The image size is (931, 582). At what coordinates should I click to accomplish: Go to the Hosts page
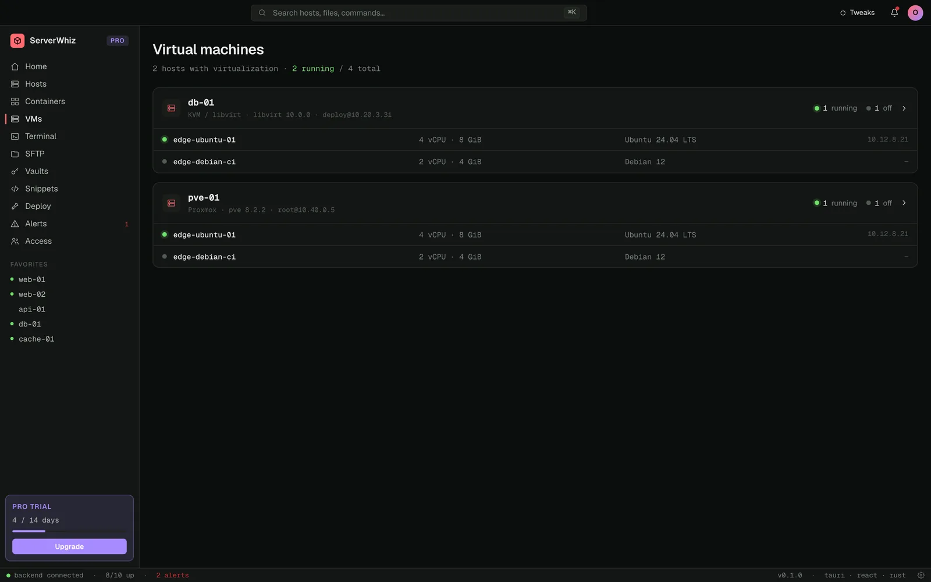[x=69, y=84]
